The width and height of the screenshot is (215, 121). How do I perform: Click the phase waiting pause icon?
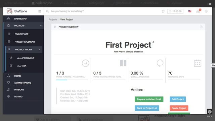tap(123, 63)
